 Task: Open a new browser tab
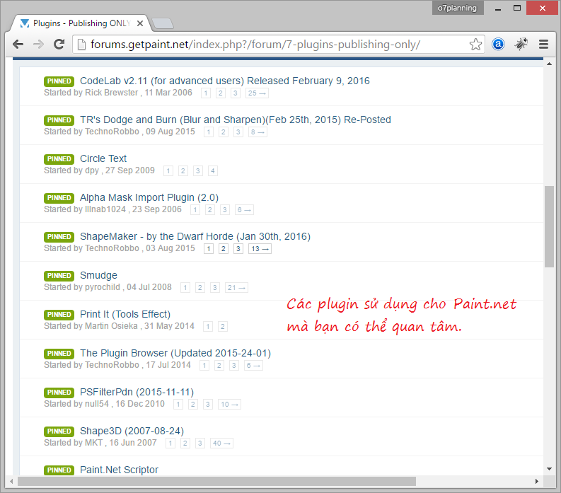click(163, 23)
